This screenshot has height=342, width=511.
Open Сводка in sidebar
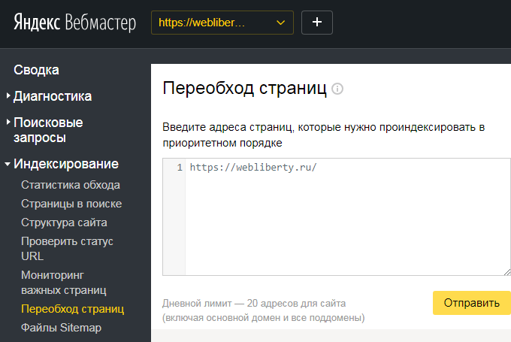(x=36, y=70)
